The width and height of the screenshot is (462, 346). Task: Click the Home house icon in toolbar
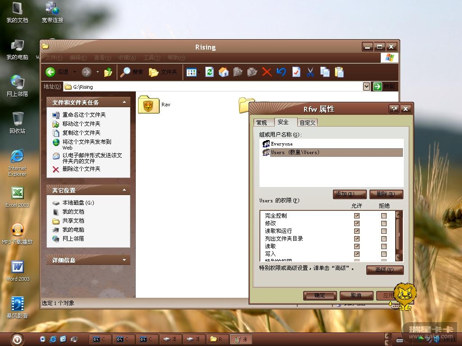click(224, 72)
